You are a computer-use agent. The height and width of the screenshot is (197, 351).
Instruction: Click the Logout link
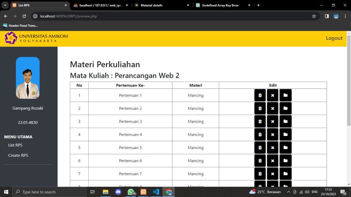[334, 38]
